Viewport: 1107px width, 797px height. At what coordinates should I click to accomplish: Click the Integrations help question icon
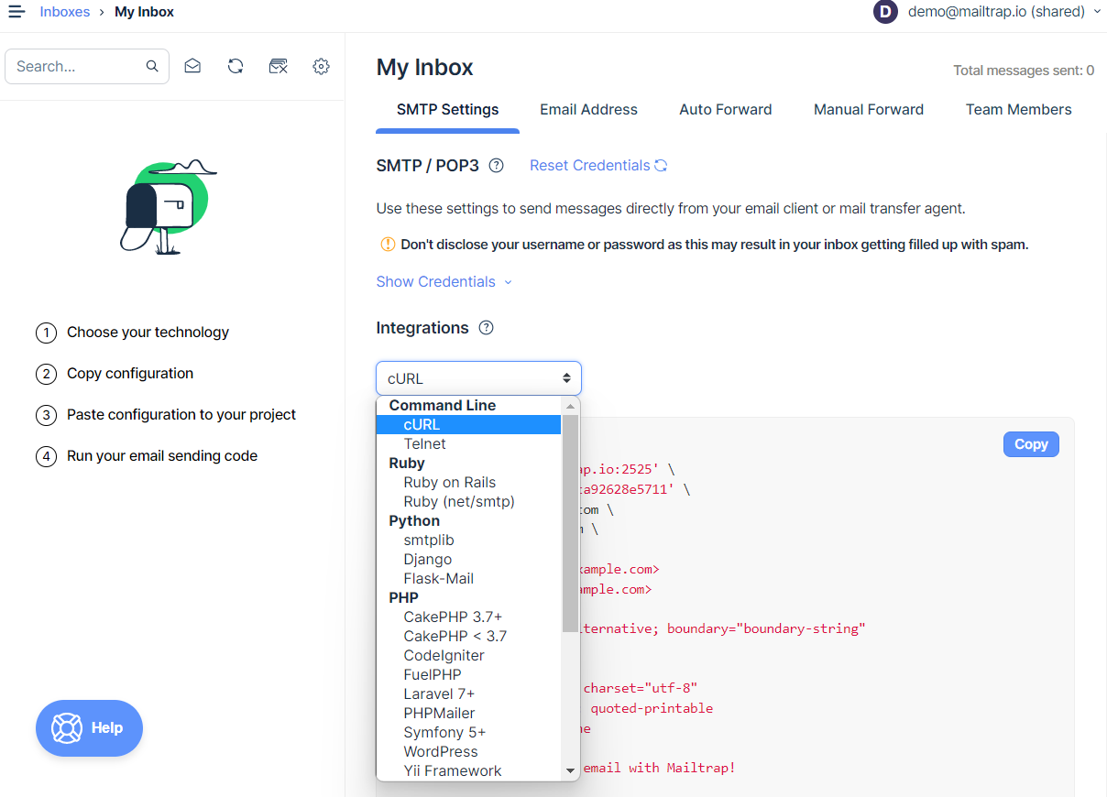487,328
